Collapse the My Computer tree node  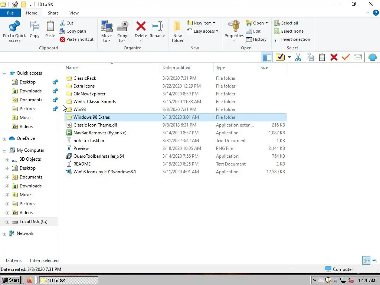[4, 151]
